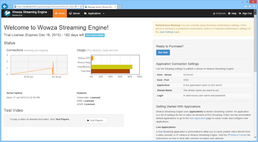Open the address bar dropdown arrow
The height and width of the screenshot is (142, 258).
pos(78,7)
